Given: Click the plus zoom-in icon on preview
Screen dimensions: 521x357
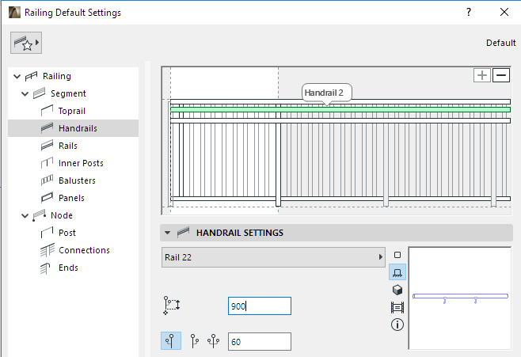Looking at the screenshot, I should (x=482, y=75).
